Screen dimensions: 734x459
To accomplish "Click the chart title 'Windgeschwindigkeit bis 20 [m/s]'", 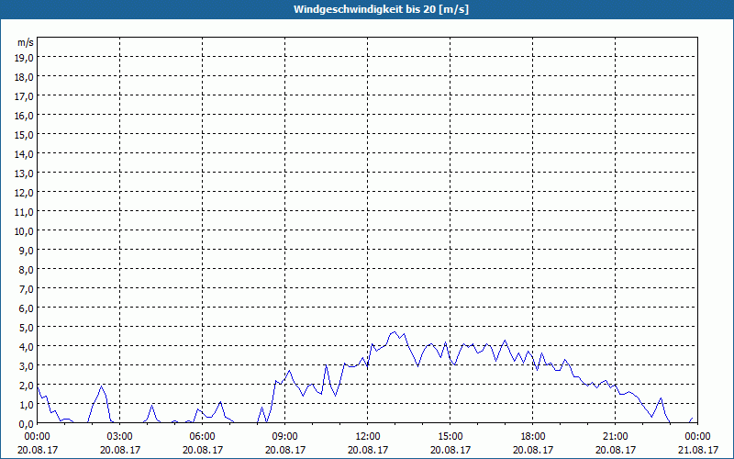I will click(381, 9).
